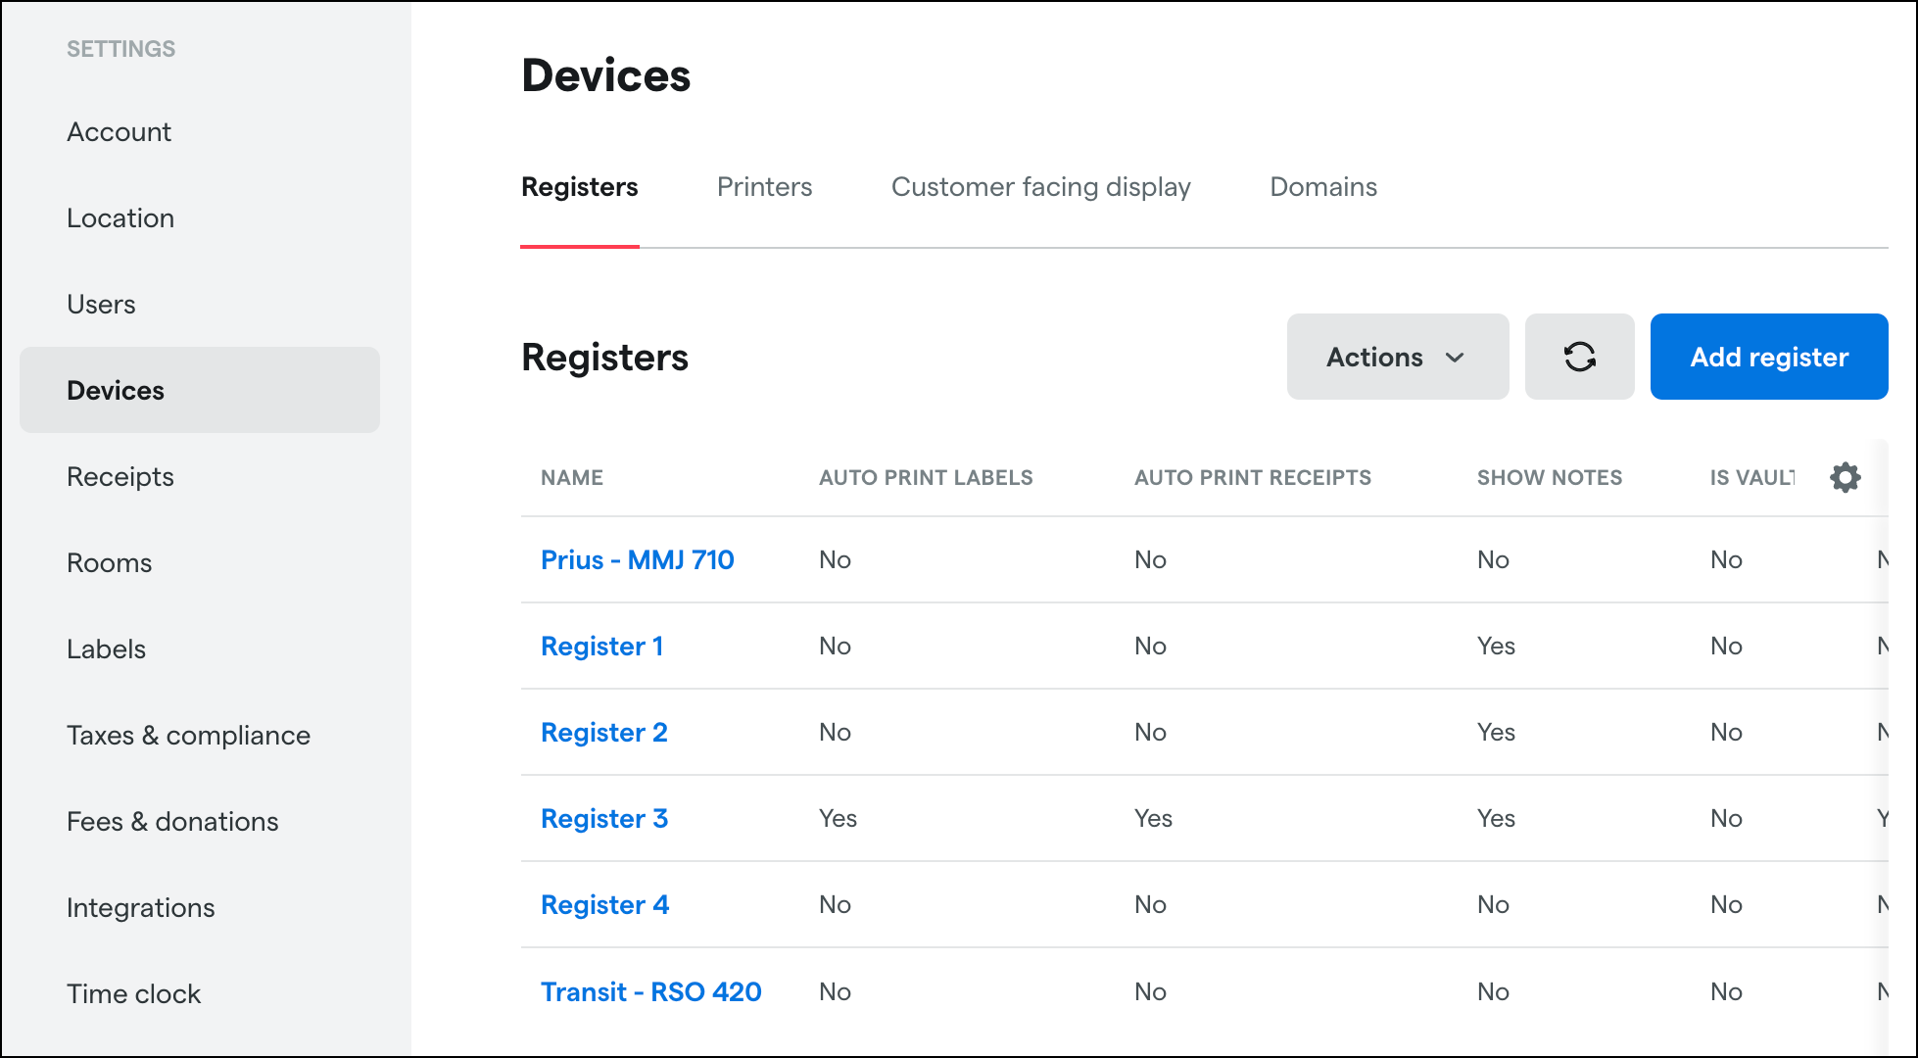This screenshot has width=1918, height=1058.
Task: Open Receipts settings page
Action: pos(120,477)
